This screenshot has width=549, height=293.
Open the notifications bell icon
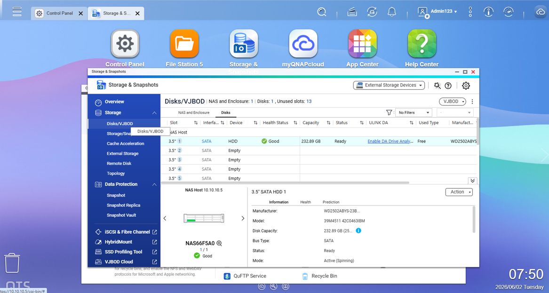pyautogui.click(x=392, y=12)
